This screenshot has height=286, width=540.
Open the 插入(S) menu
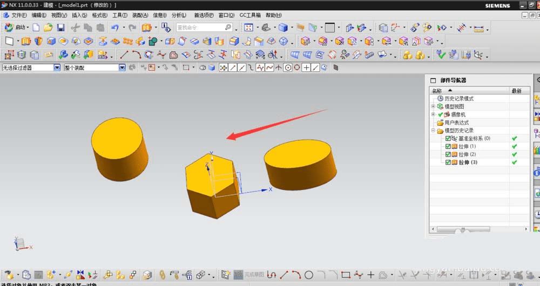(79, 15)
